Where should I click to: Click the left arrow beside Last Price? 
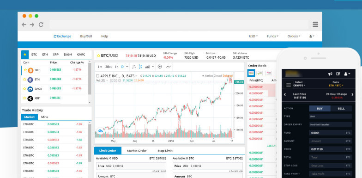click(285, 94)
